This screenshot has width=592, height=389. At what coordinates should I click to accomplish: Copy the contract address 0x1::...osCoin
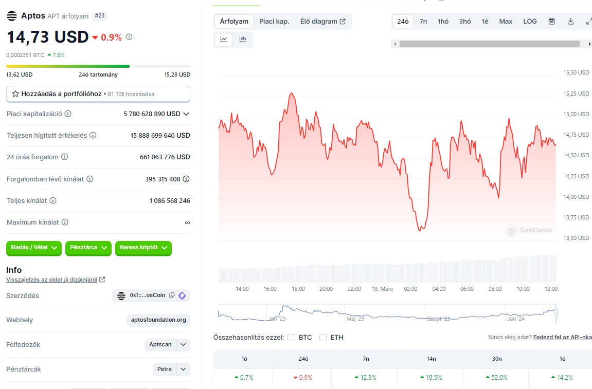tap(172, 295)
